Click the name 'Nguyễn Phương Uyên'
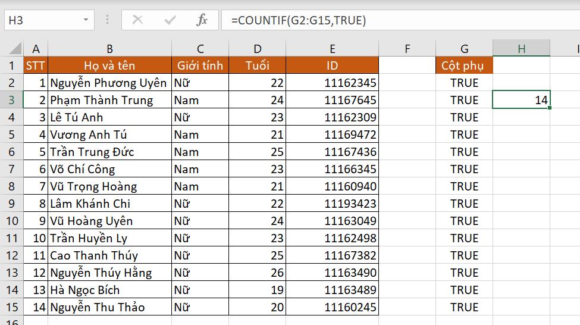Screen dimensions: 580x325 point(108,83)
